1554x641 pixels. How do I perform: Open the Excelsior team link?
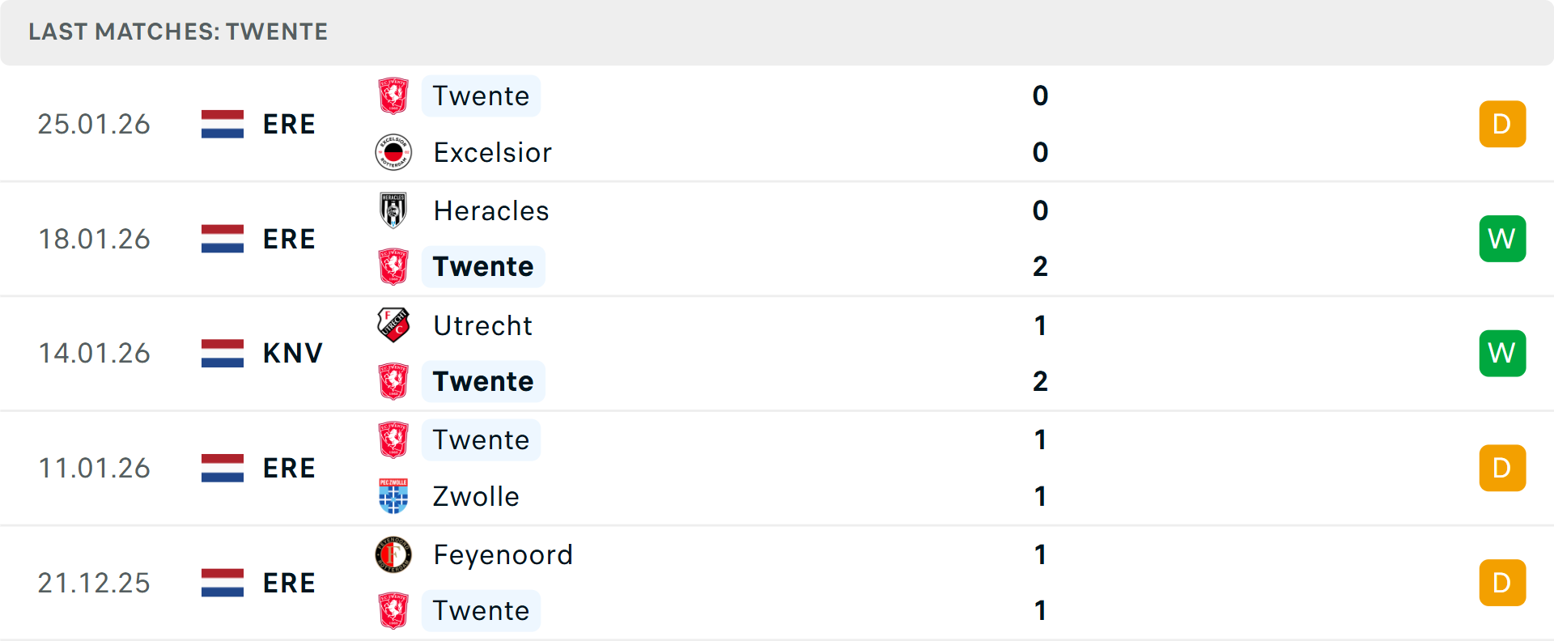pos(492,153)
